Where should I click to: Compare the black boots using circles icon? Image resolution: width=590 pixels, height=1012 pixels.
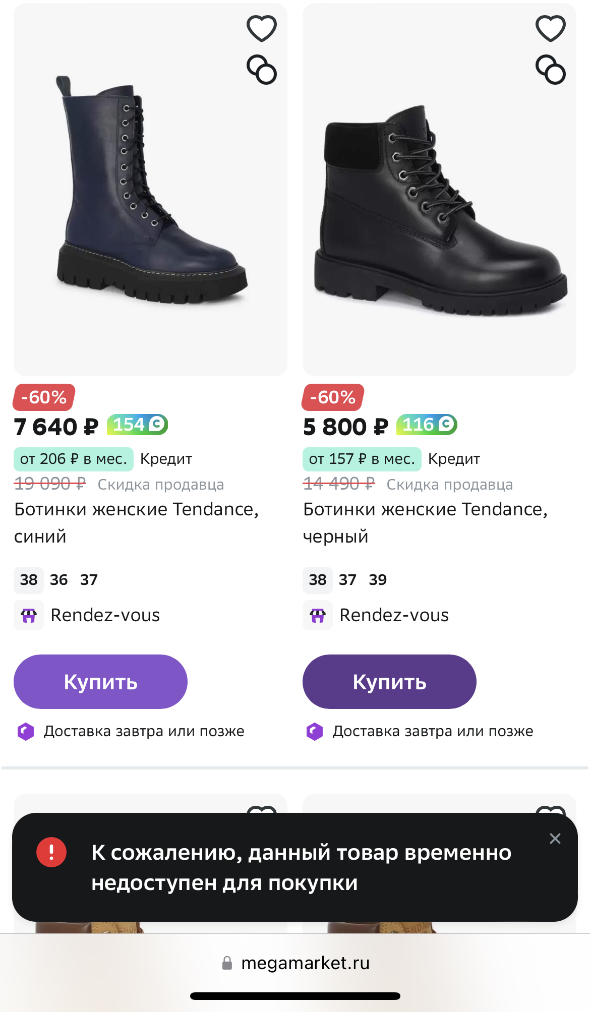tap(551, 70)
